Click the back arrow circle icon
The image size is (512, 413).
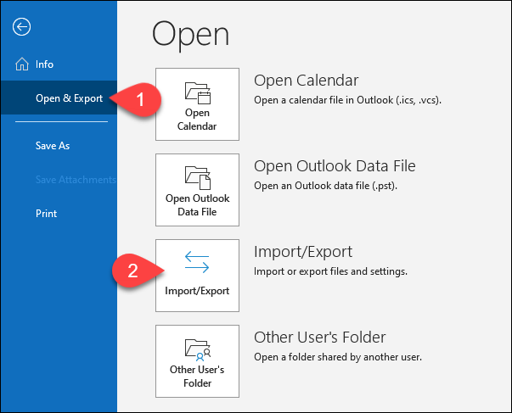21,27
